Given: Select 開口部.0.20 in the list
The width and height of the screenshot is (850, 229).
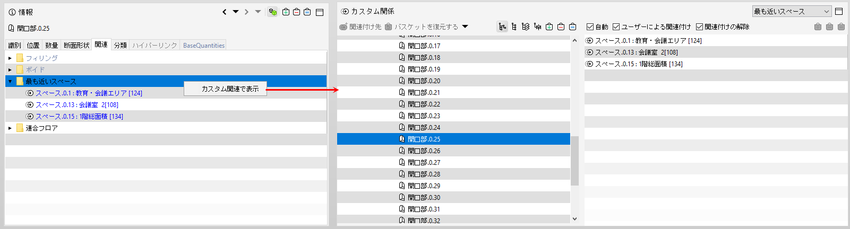Looking at the screenshot, I should (453, 81).
